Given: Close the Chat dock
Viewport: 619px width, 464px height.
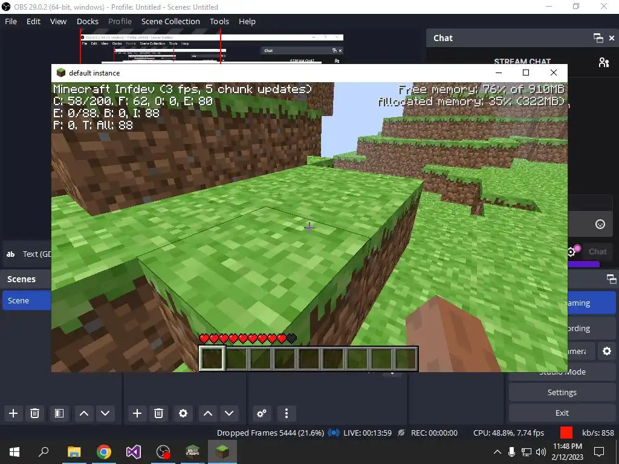Looking at the screenshot, I should 612,38.
